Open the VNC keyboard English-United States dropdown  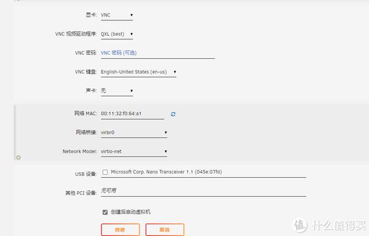tap(138, 72)
